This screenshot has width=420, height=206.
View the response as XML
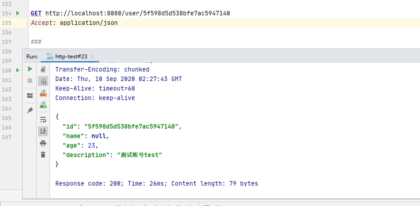[43, 93]
